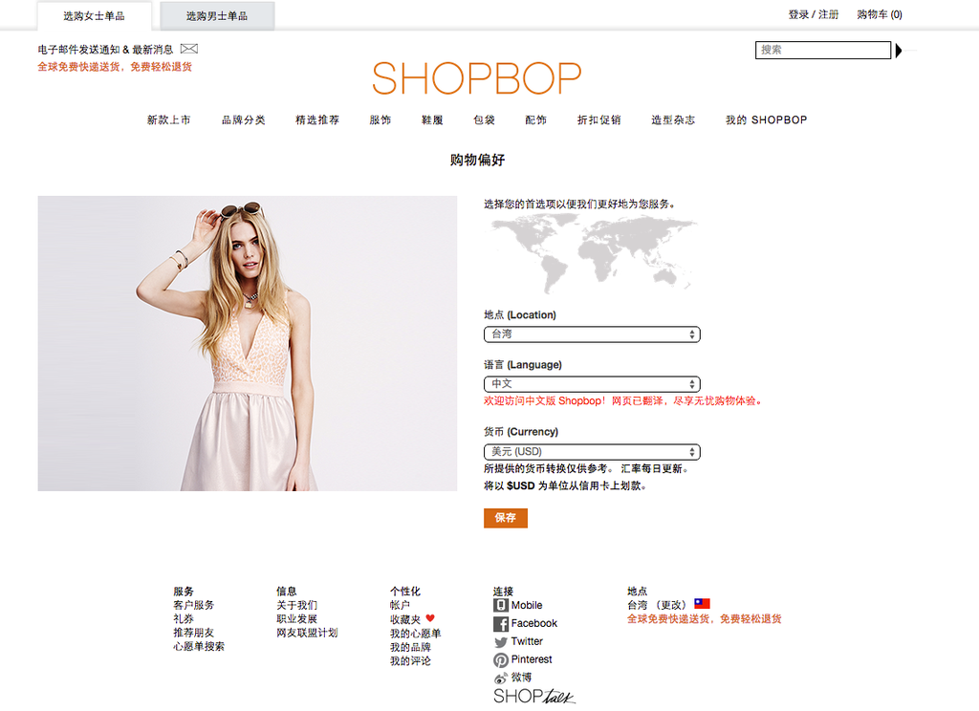979x711 pixels.
Task: Open the 职业发展 footer link
Action: click(296, 618)
